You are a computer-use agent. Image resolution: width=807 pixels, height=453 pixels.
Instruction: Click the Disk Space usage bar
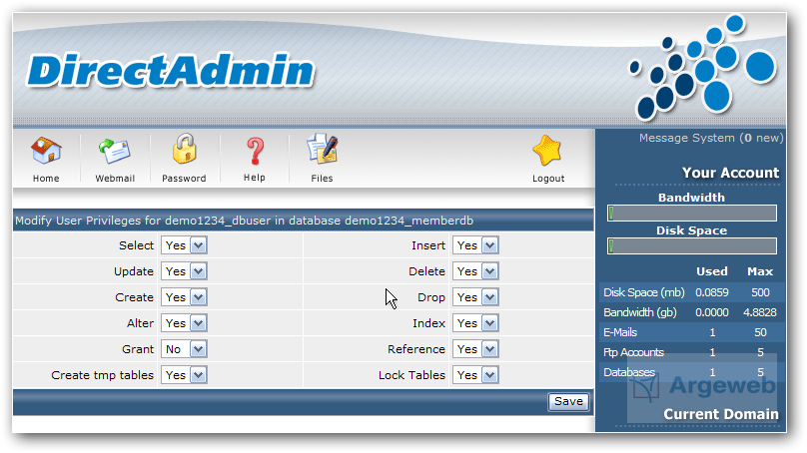[692, 245]
